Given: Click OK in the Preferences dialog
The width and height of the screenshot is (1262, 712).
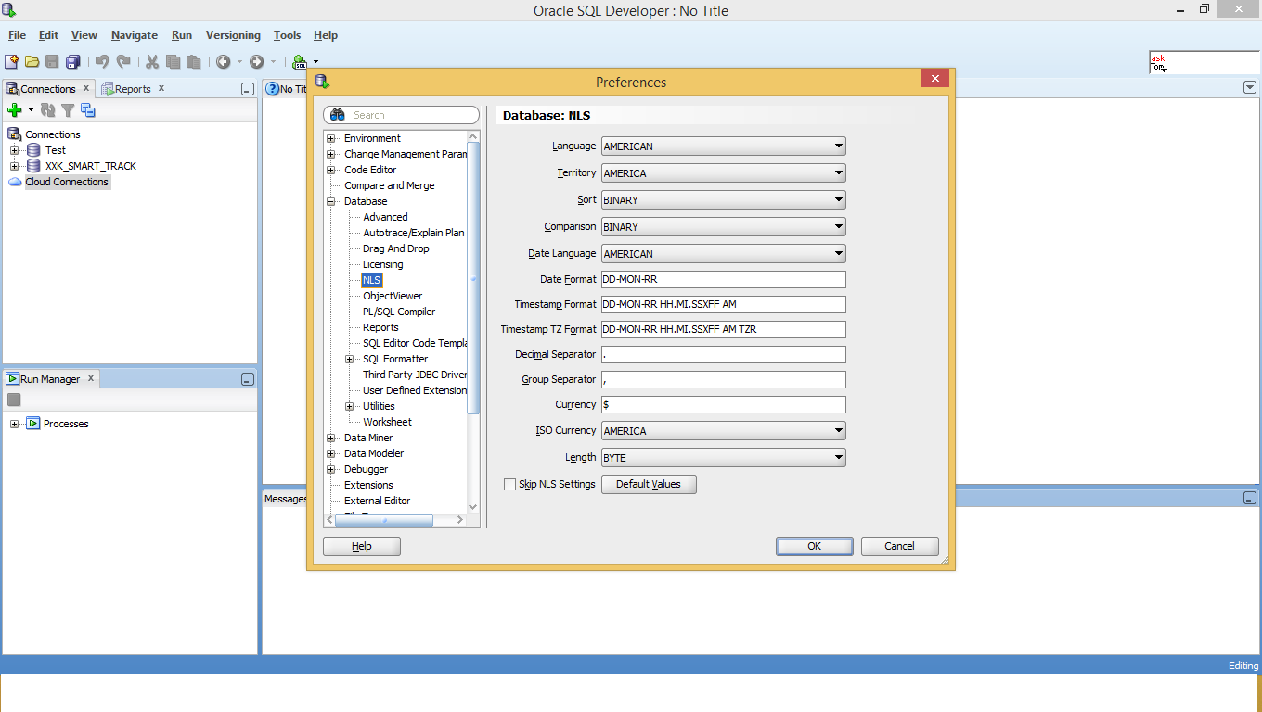Looking at the screenshot, I should [x=815, y=546].
